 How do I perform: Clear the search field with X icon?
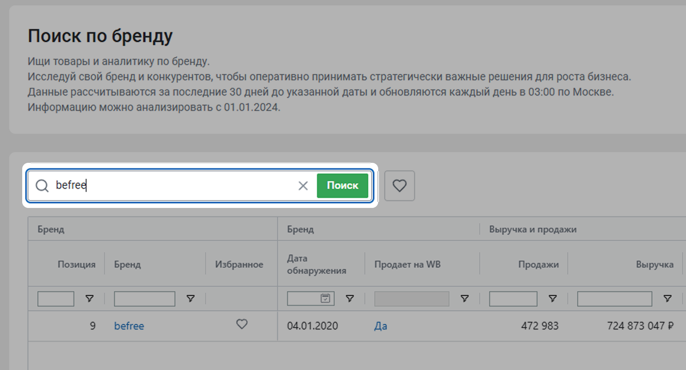click(303, 186)
